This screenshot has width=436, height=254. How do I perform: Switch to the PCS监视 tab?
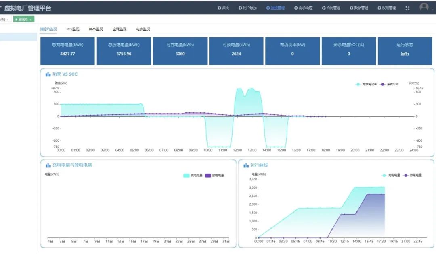[x=73, y=29]
